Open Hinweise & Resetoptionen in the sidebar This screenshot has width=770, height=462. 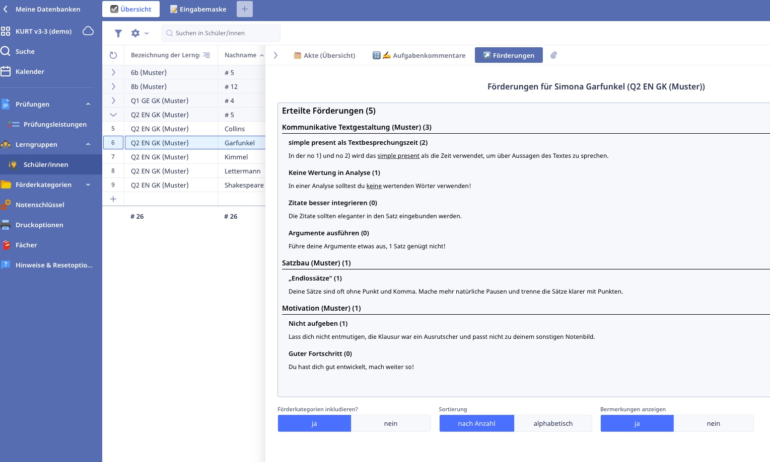pyautogui.click(x=54, y=265)
